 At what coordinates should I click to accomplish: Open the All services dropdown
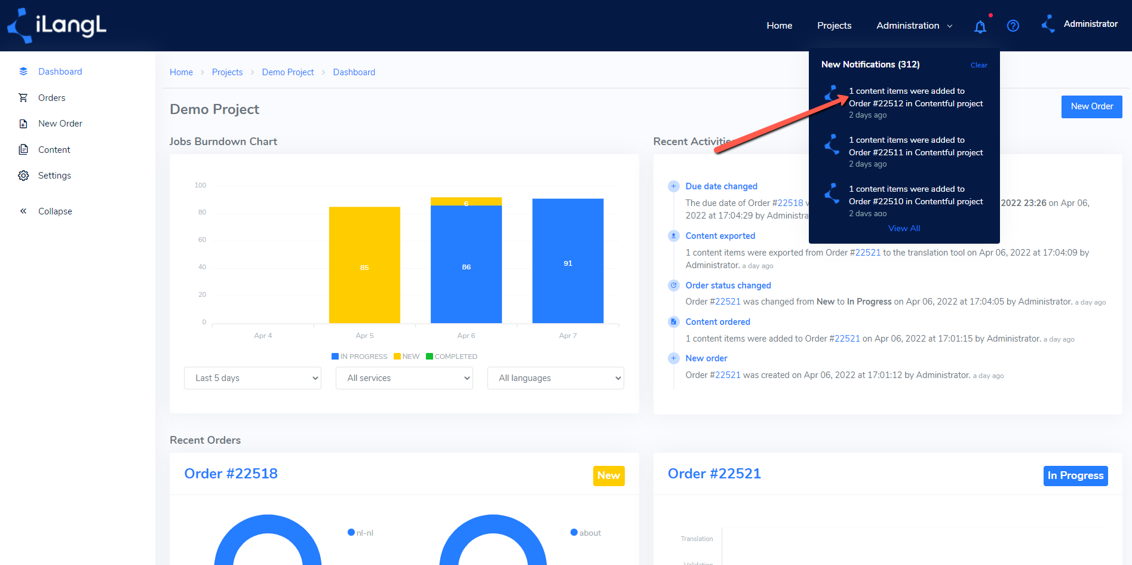[x=404, y=378]
